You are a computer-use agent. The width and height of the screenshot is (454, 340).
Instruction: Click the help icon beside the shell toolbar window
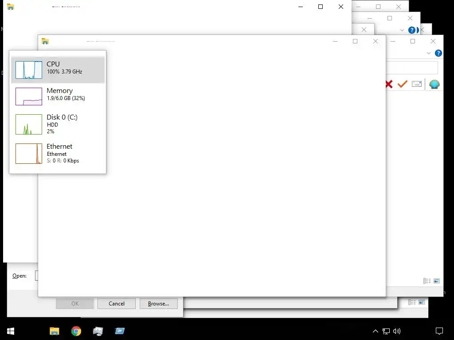pos(438,53)
